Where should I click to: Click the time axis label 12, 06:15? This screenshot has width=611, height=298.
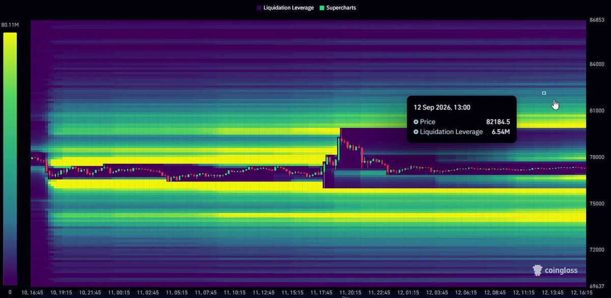[x=467, y=293]
